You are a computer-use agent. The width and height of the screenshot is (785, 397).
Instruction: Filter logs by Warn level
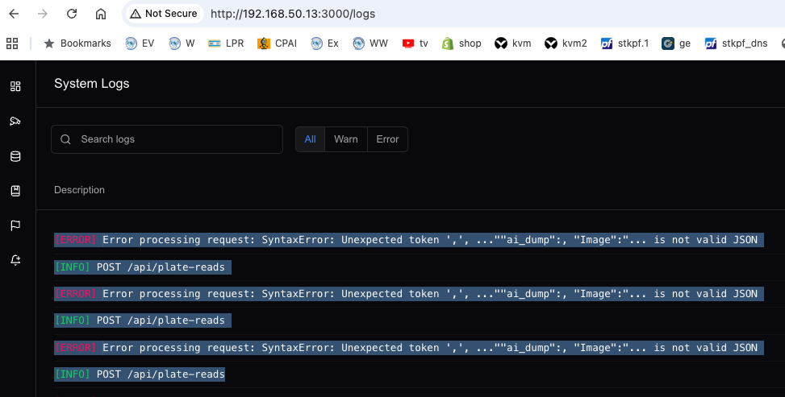click(345, 139)
